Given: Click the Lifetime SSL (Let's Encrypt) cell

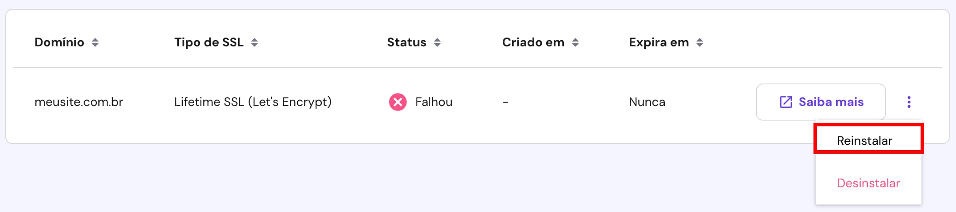Looking at the screenshot, I should point(253,102).
